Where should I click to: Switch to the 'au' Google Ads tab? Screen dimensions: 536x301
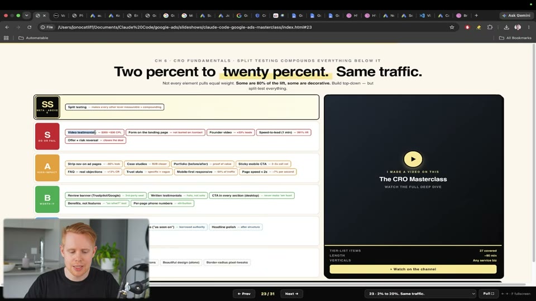click(x=96, y=16)
